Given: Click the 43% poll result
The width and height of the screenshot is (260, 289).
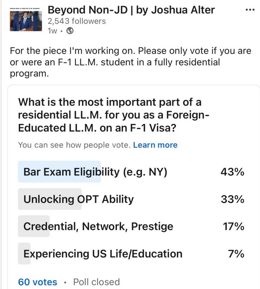Looking at the screenshot, I should click(x=232, y=172).
